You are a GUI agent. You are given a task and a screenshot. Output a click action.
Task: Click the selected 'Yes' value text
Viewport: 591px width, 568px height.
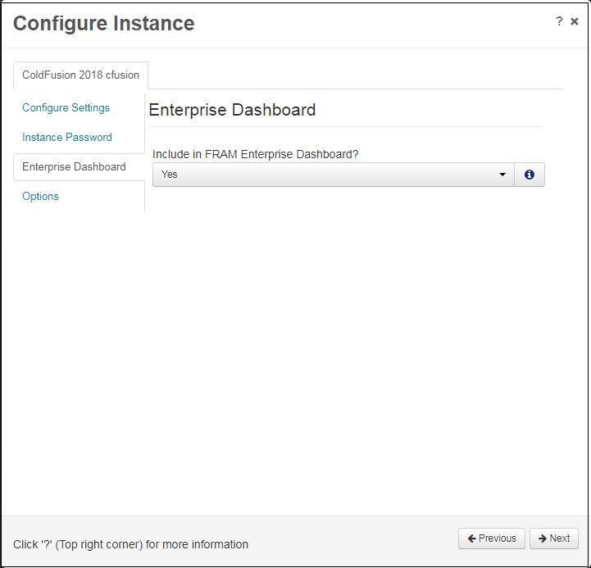(169, 174)
